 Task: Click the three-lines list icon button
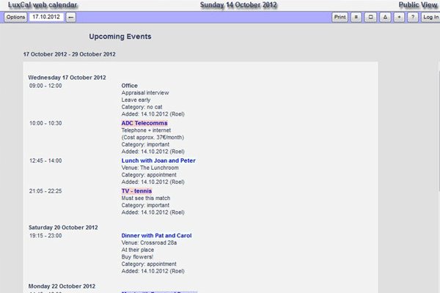356,17
